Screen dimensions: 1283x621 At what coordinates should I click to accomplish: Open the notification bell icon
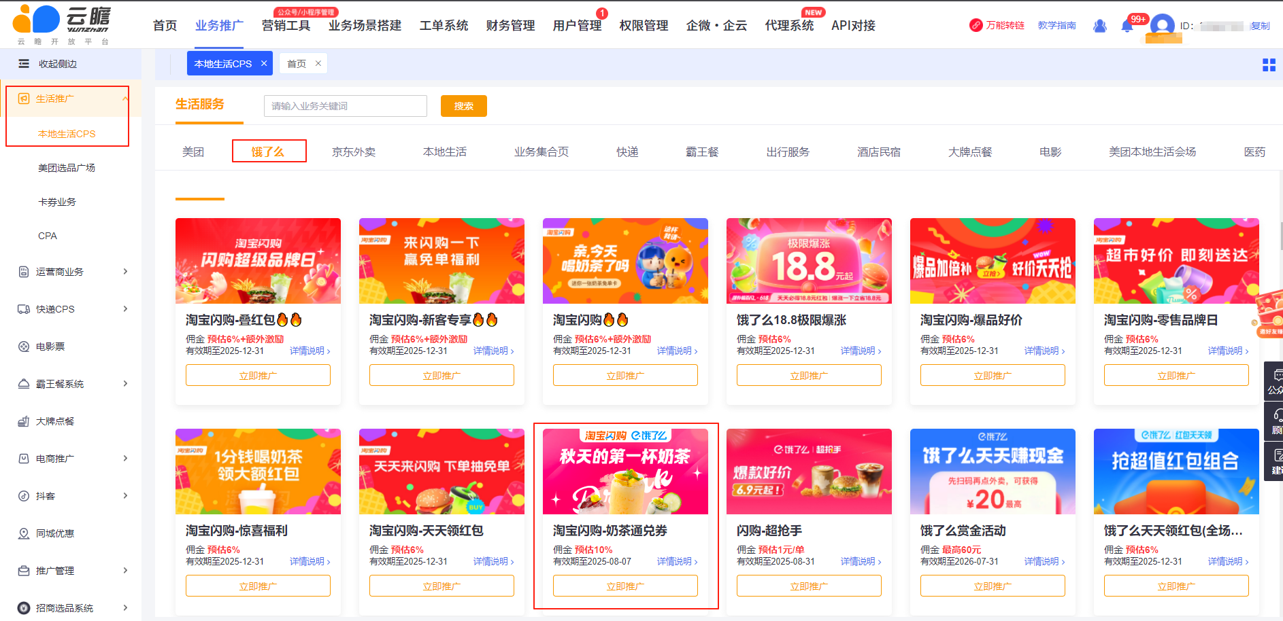point(1127,26)
